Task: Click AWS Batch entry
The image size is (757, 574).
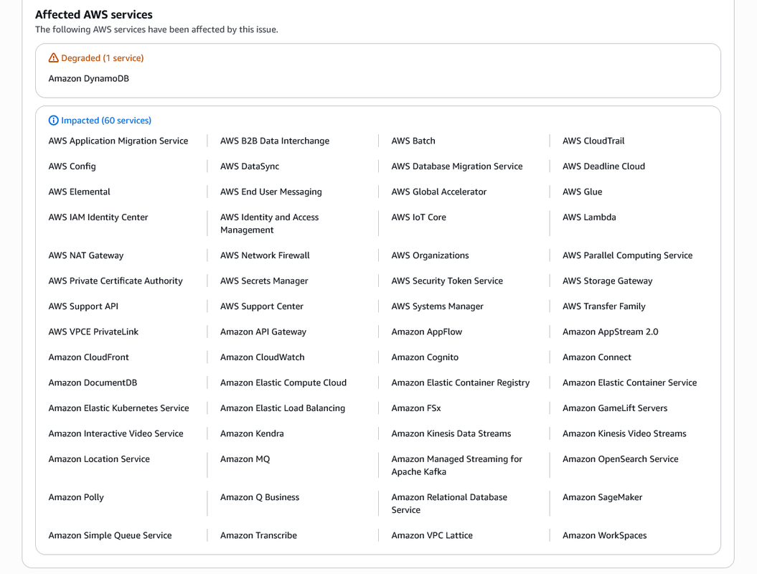Action: [413, 141]
